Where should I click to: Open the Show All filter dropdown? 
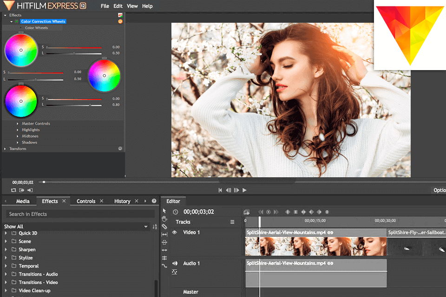[146, 226]
